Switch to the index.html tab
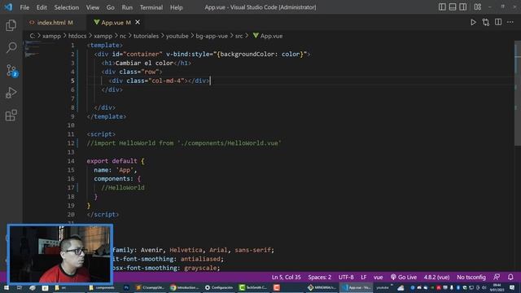 tap(51, 23)
